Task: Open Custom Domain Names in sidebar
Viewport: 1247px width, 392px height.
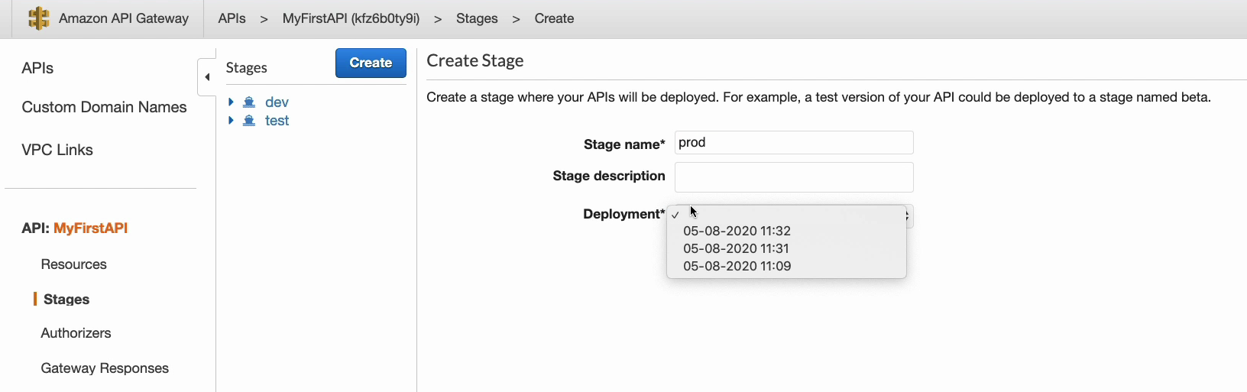Action: [x=104, y=107]
